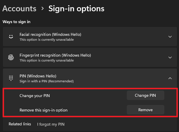Click the Related links label
Image resolution: width=179 pixels, height=132 pixels.
[20, 124]
